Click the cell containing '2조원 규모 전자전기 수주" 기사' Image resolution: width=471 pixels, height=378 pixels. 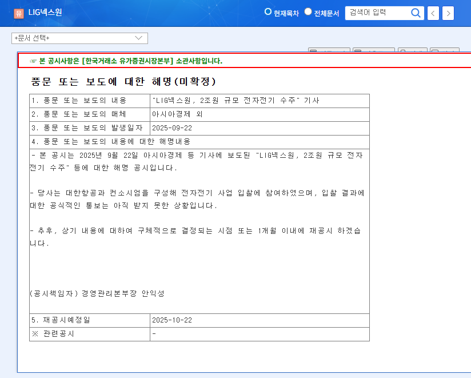pyautogui.click(x=260, y=101)
